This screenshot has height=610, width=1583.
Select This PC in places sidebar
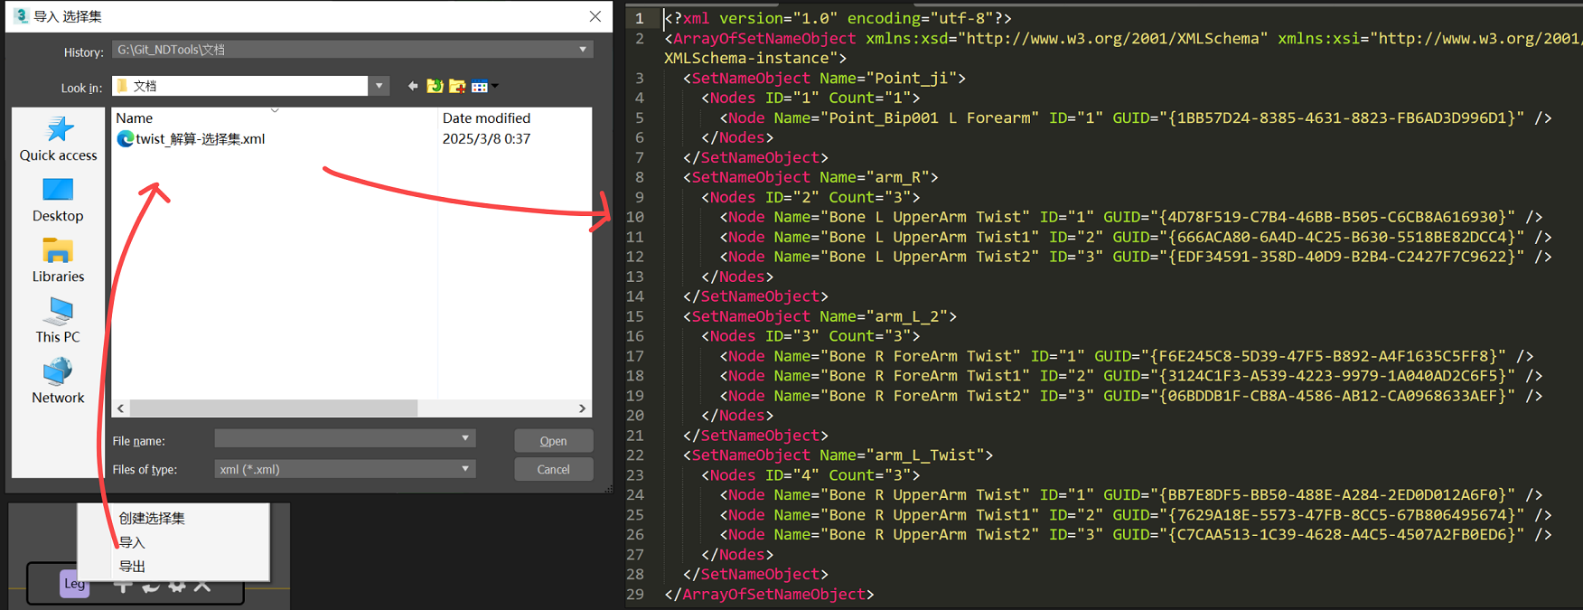[59, 321]
